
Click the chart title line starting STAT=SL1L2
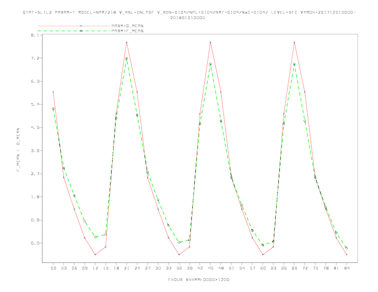tap(189, 12)
